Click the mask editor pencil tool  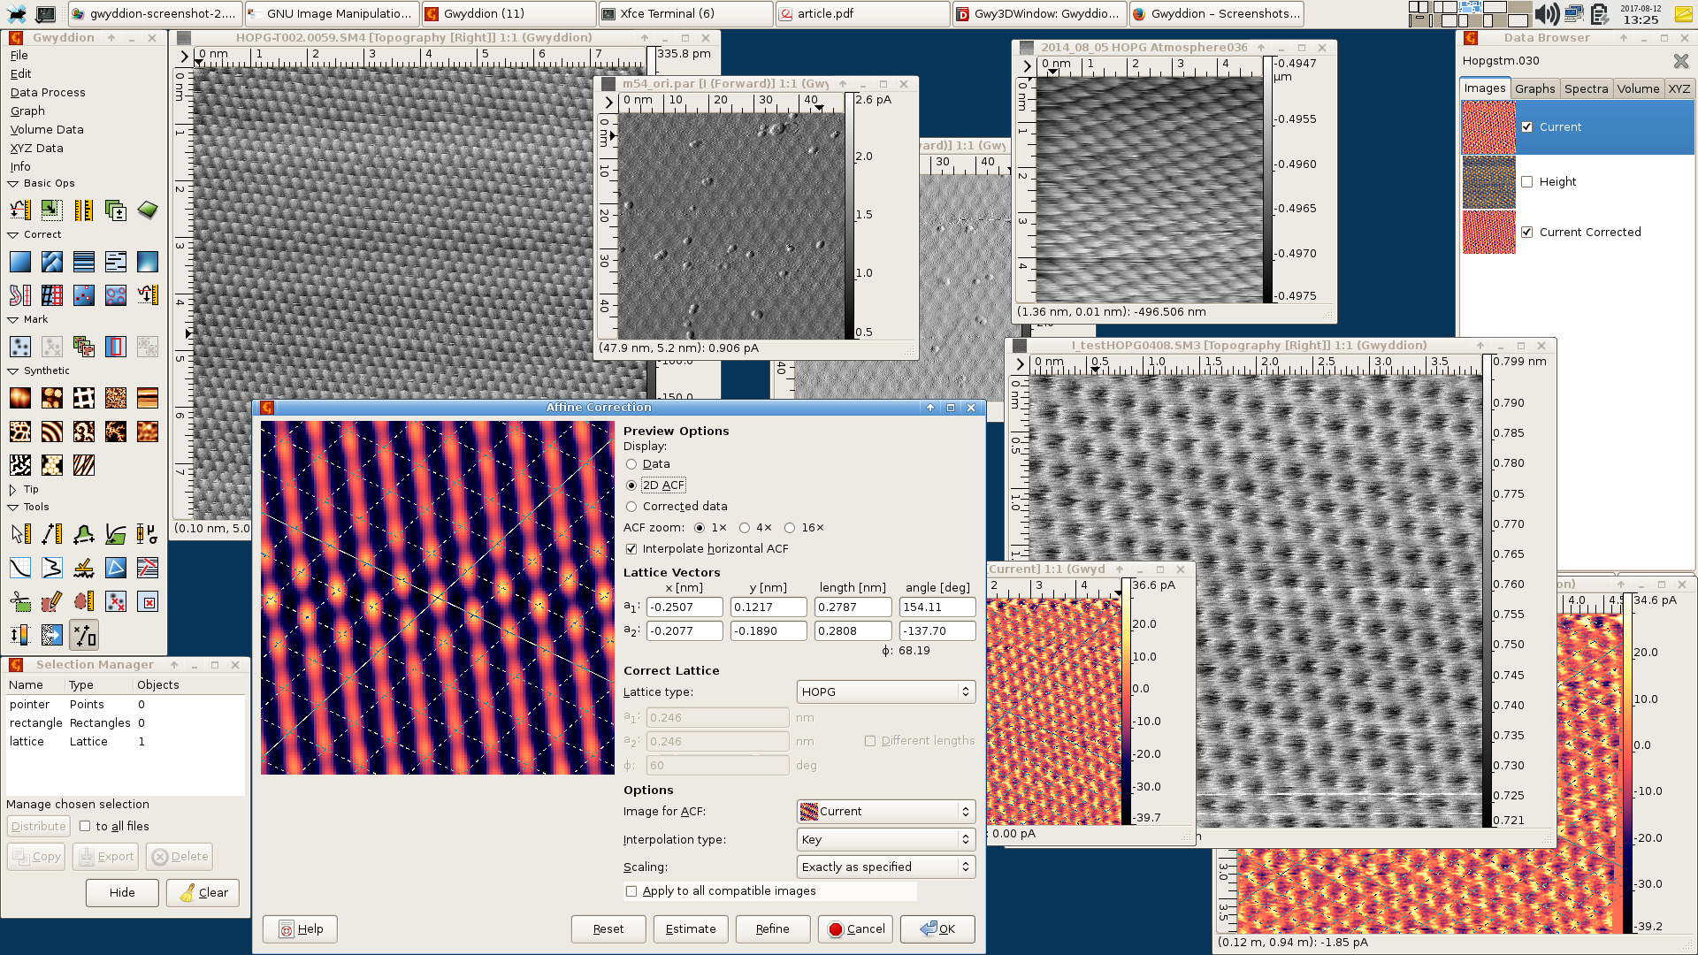[x=51, y=601]
